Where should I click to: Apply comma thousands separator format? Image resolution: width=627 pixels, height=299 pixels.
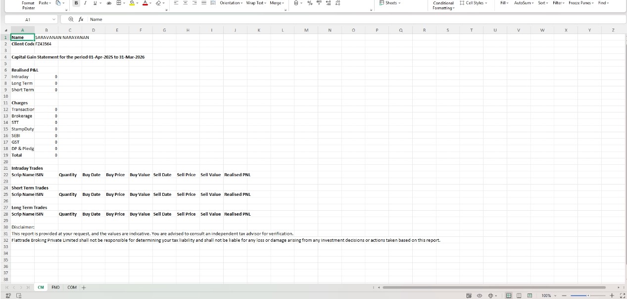[319, 3]
